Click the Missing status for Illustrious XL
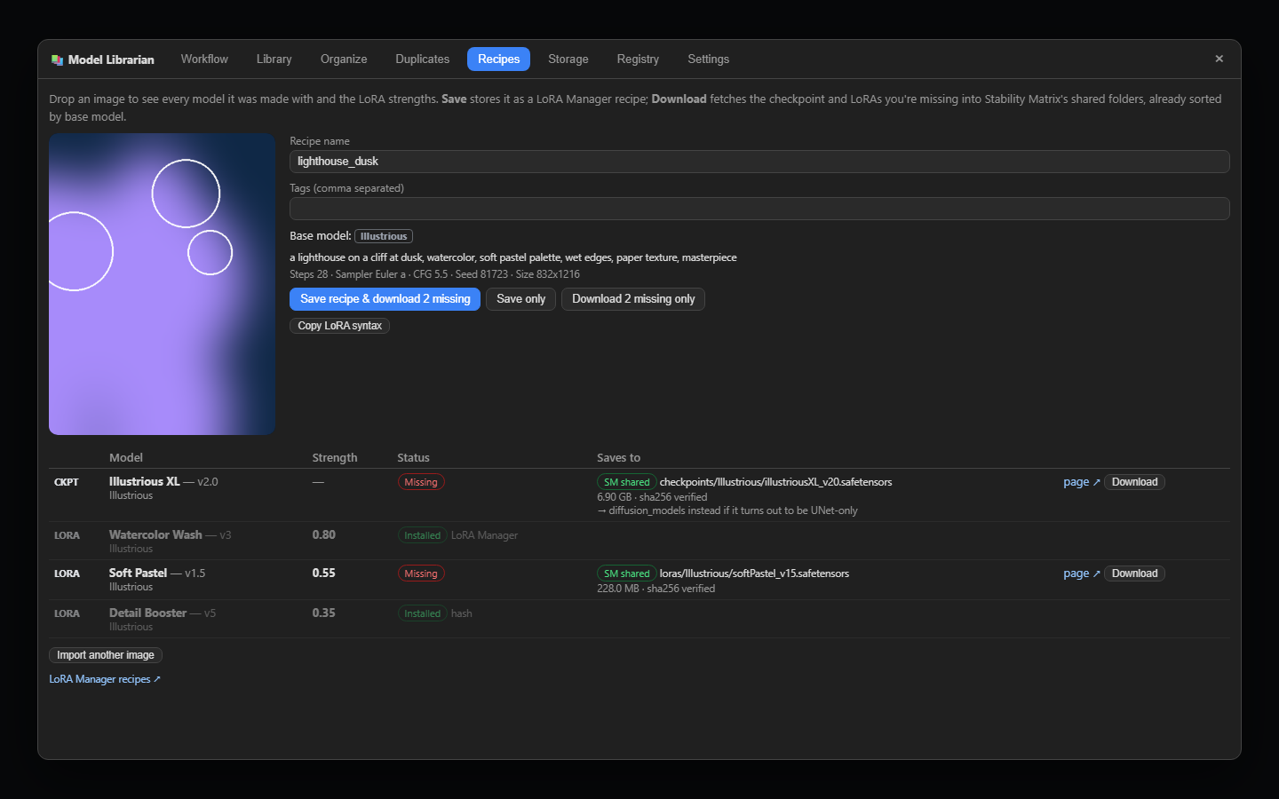Viewport: 1279px width, 799px height. [421, 482]
